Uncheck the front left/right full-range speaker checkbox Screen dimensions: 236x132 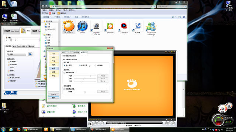8,78
